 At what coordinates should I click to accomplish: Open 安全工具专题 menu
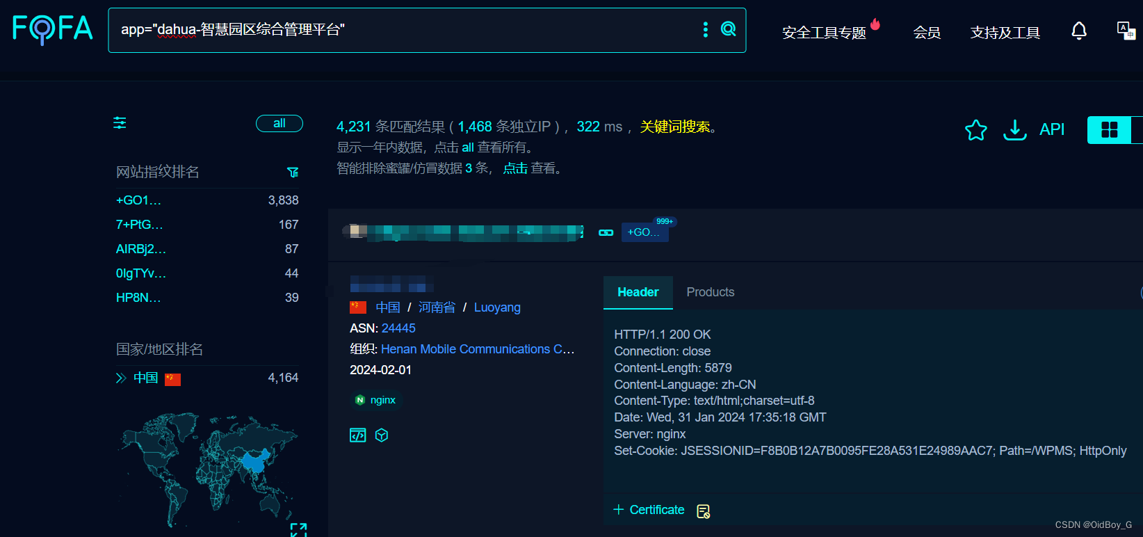point(824,33)
